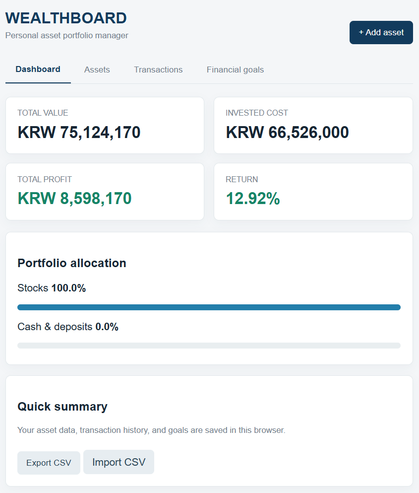Click the + Add asset button
This screenshot has height=493, width=419.
click(381, 32)
